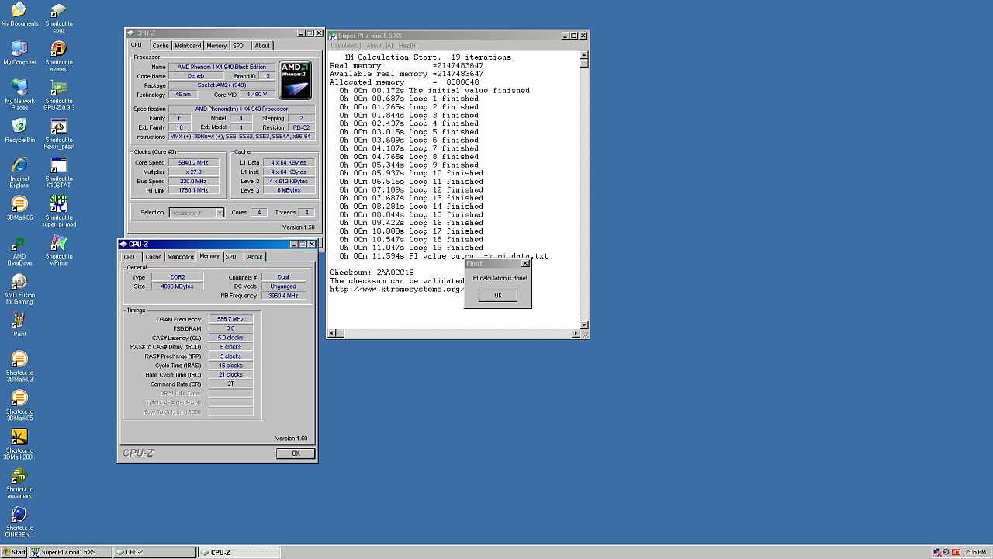Click the 'Checksum: 2AA0CC18' line
This screenshot has width=993, height=559.
click(x=372, y=273)
